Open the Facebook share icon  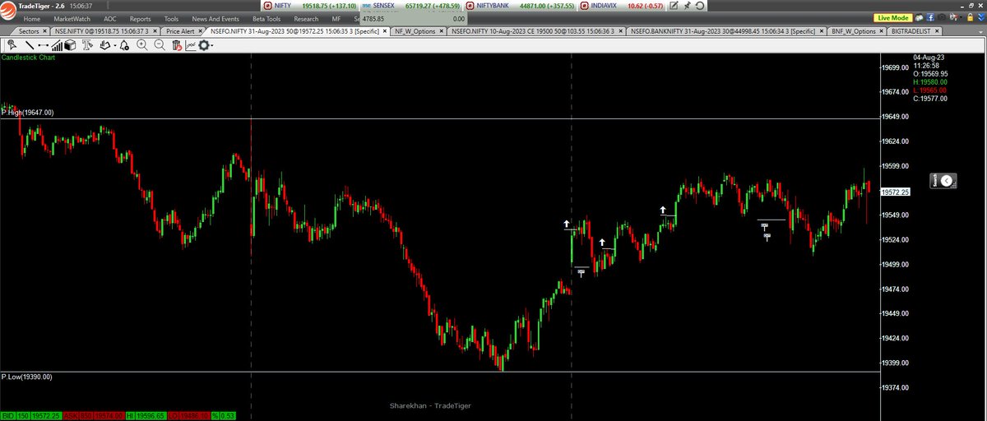(x=930, y=18)
